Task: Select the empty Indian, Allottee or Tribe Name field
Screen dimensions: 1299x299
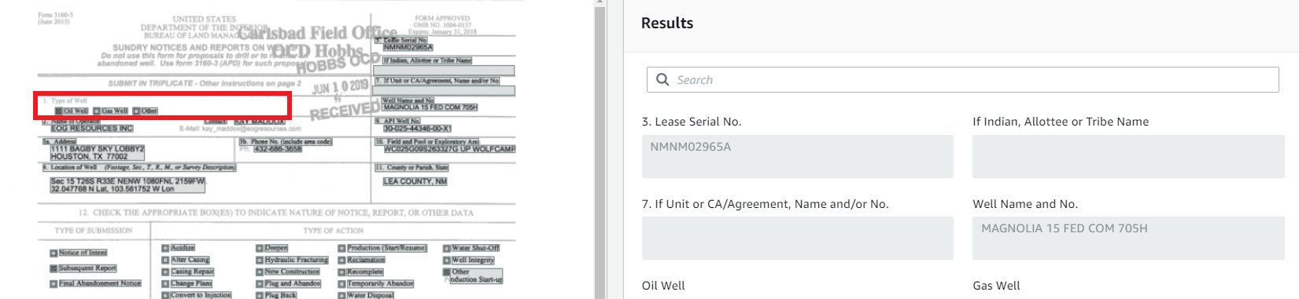Action: (x=1128, y=156)
